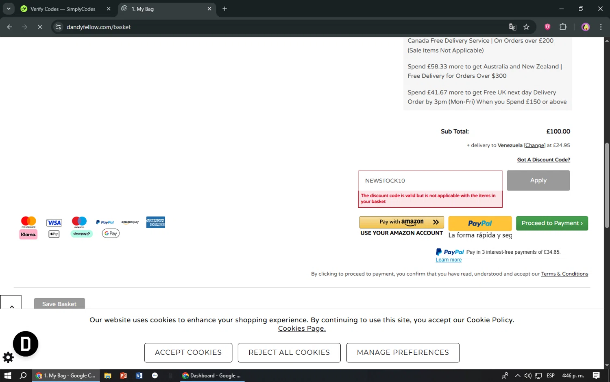Viewport: 610px width, 382px height.
Task: Open a new browser tab
Action: [224, 9]
